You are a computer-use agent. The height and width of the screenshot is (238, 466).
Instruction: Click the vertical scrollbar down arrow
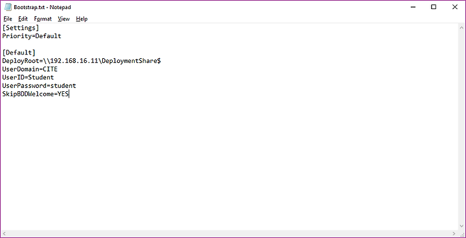click(462, 227)
